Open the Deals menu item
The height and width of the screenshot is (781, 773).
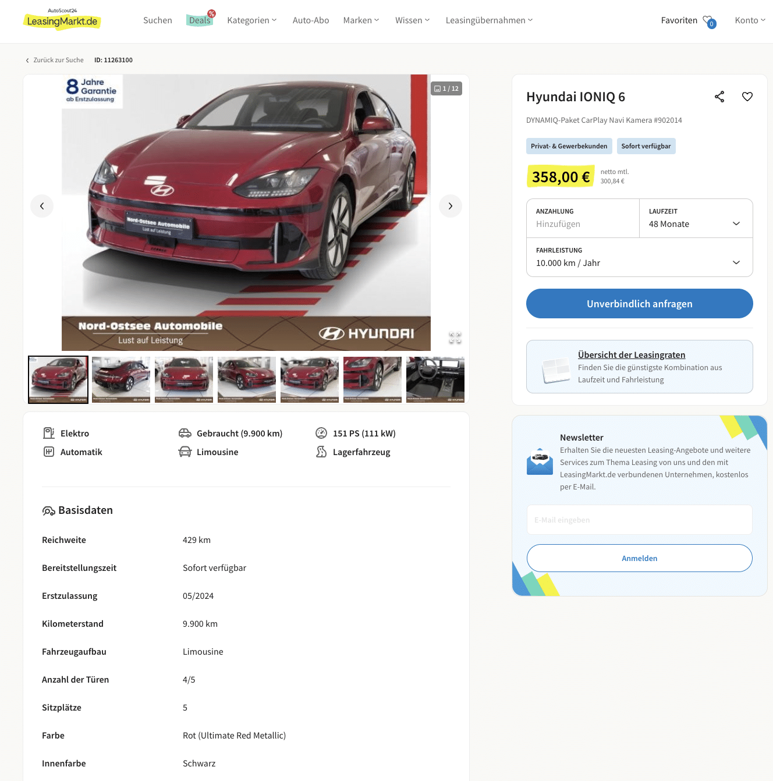tap(200, 20)
